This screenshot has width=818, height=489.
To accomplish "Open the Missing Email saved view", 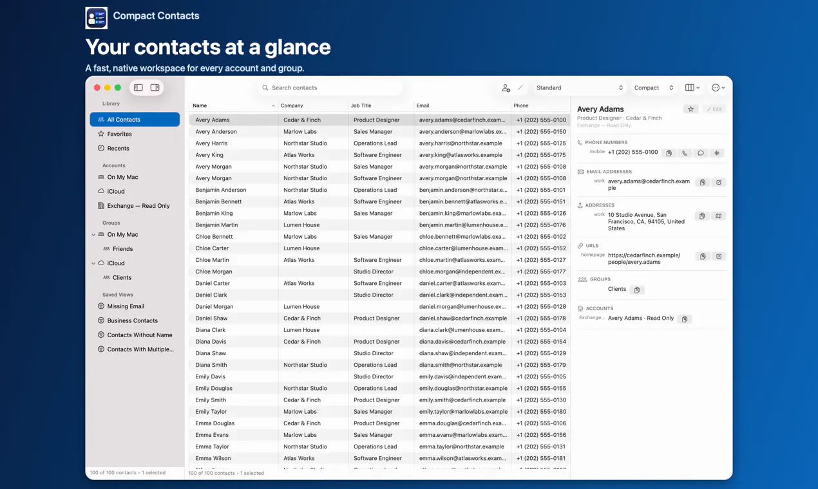I will coord(135,306).
